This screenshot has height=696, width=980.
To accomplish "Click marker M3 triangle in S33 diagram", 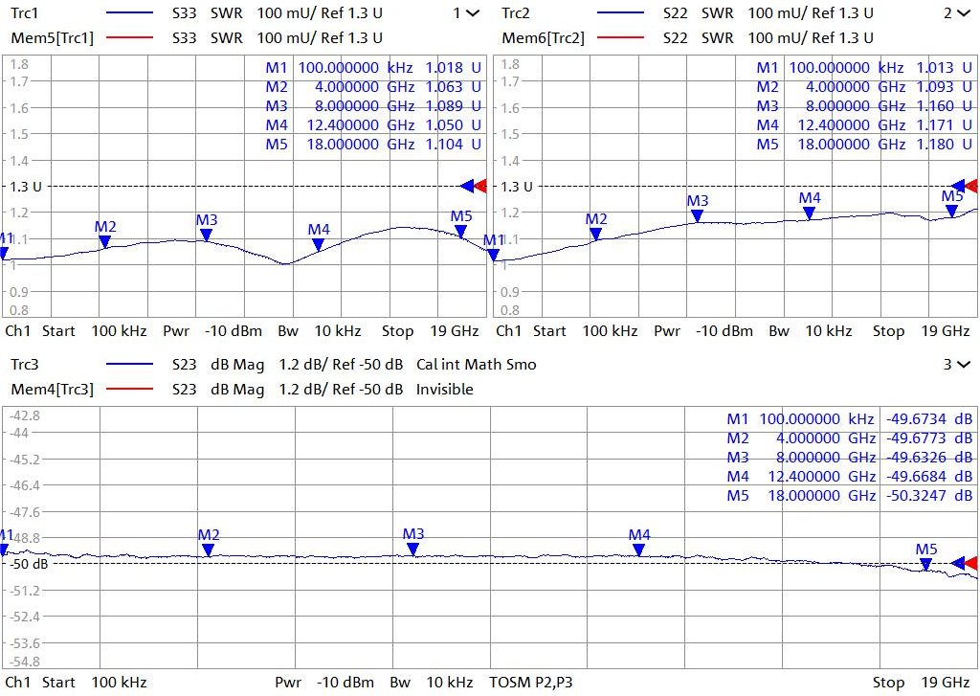I will pos(206,235).
